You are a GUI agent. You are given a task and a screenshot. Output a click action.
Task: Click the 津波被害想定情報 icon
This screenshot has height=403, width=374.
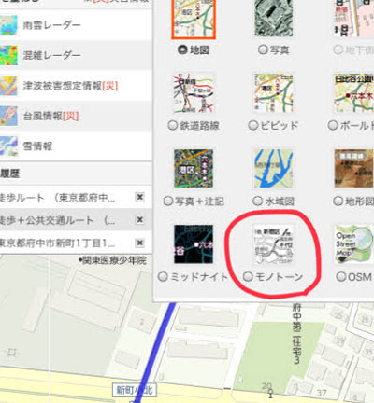(x=8, y=86)
